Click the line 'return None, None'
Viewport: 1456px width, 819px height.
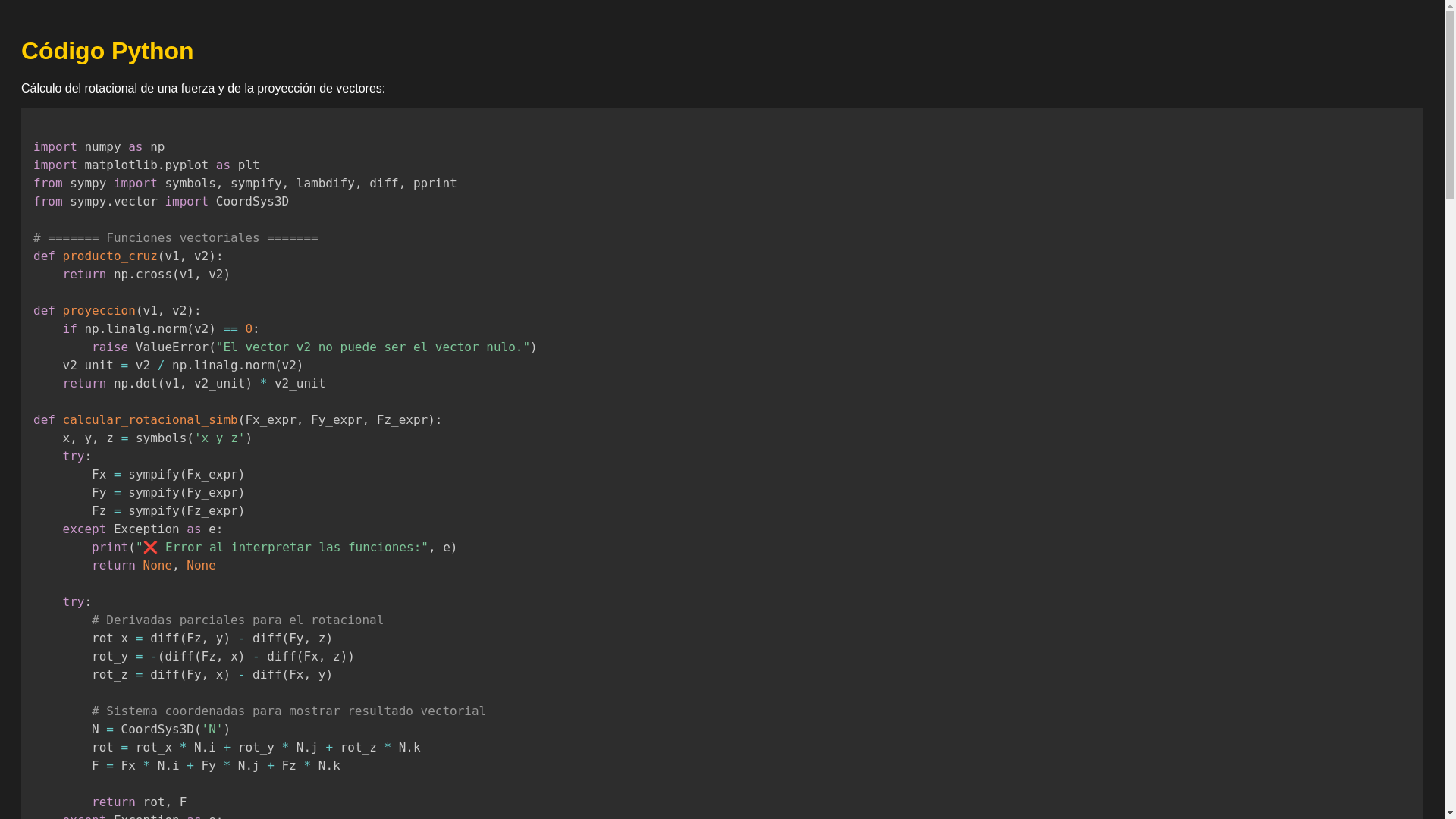click(154, 565)
